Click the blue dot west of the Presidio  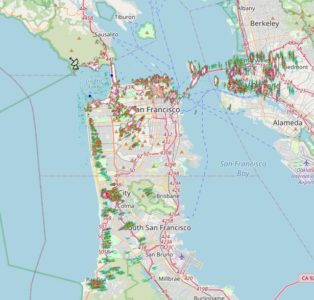pos(90,96)
